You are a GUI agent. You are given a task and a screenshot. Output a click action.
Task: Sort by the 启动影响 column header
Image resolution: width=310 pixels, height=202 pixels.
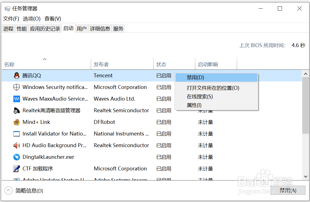coord(216,63)
